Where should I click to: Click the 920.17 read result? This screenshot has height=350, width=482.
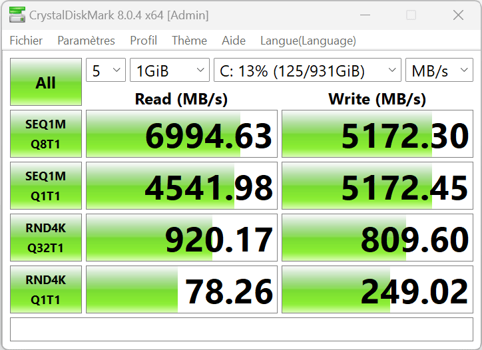tap(182, 238)
